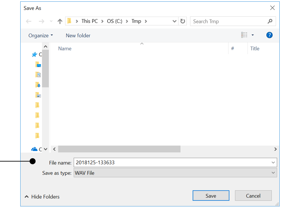Open the Downloads folder icon in navigation pane
284x209 pixels.
(x=38, y=85)
